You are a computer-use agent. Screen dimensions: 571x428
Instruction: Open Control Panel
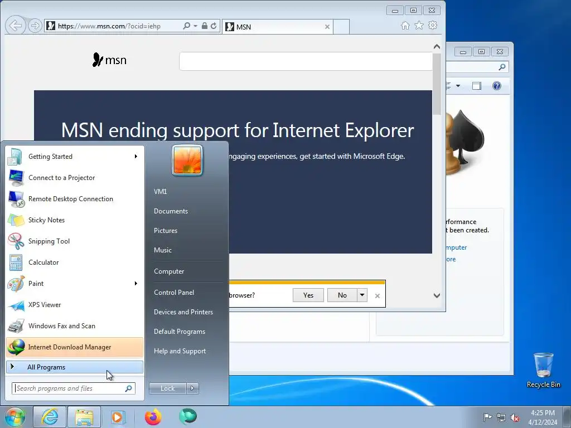pos(174,293)
